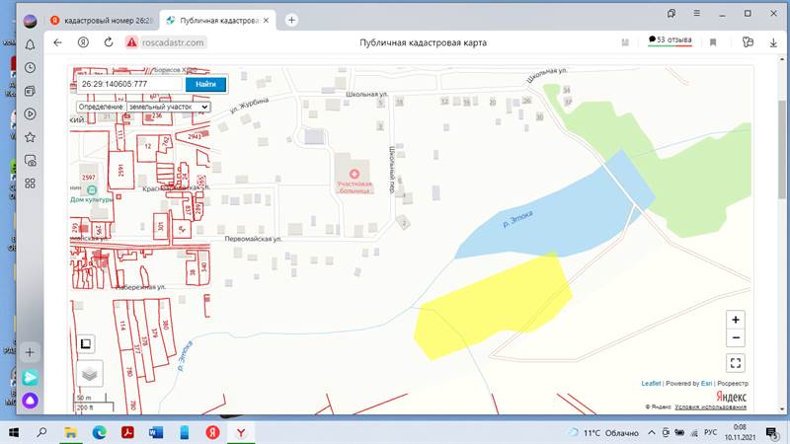Screen dimensions: 790x444
Task: Bookmark this page with the flag icon
Action: point(713,42)
